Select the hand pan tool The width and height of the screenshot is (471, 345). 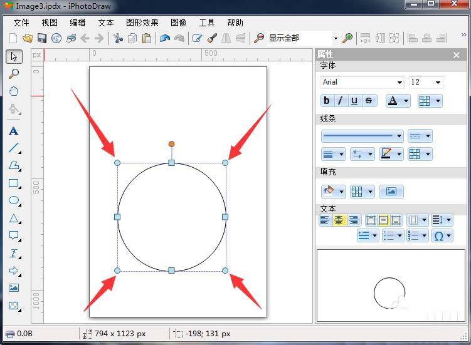click(14, 91)
